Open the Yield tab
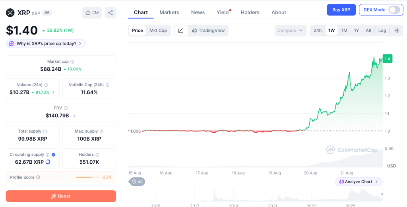Viewport: 407px width, 207px height. click(223, 12)
